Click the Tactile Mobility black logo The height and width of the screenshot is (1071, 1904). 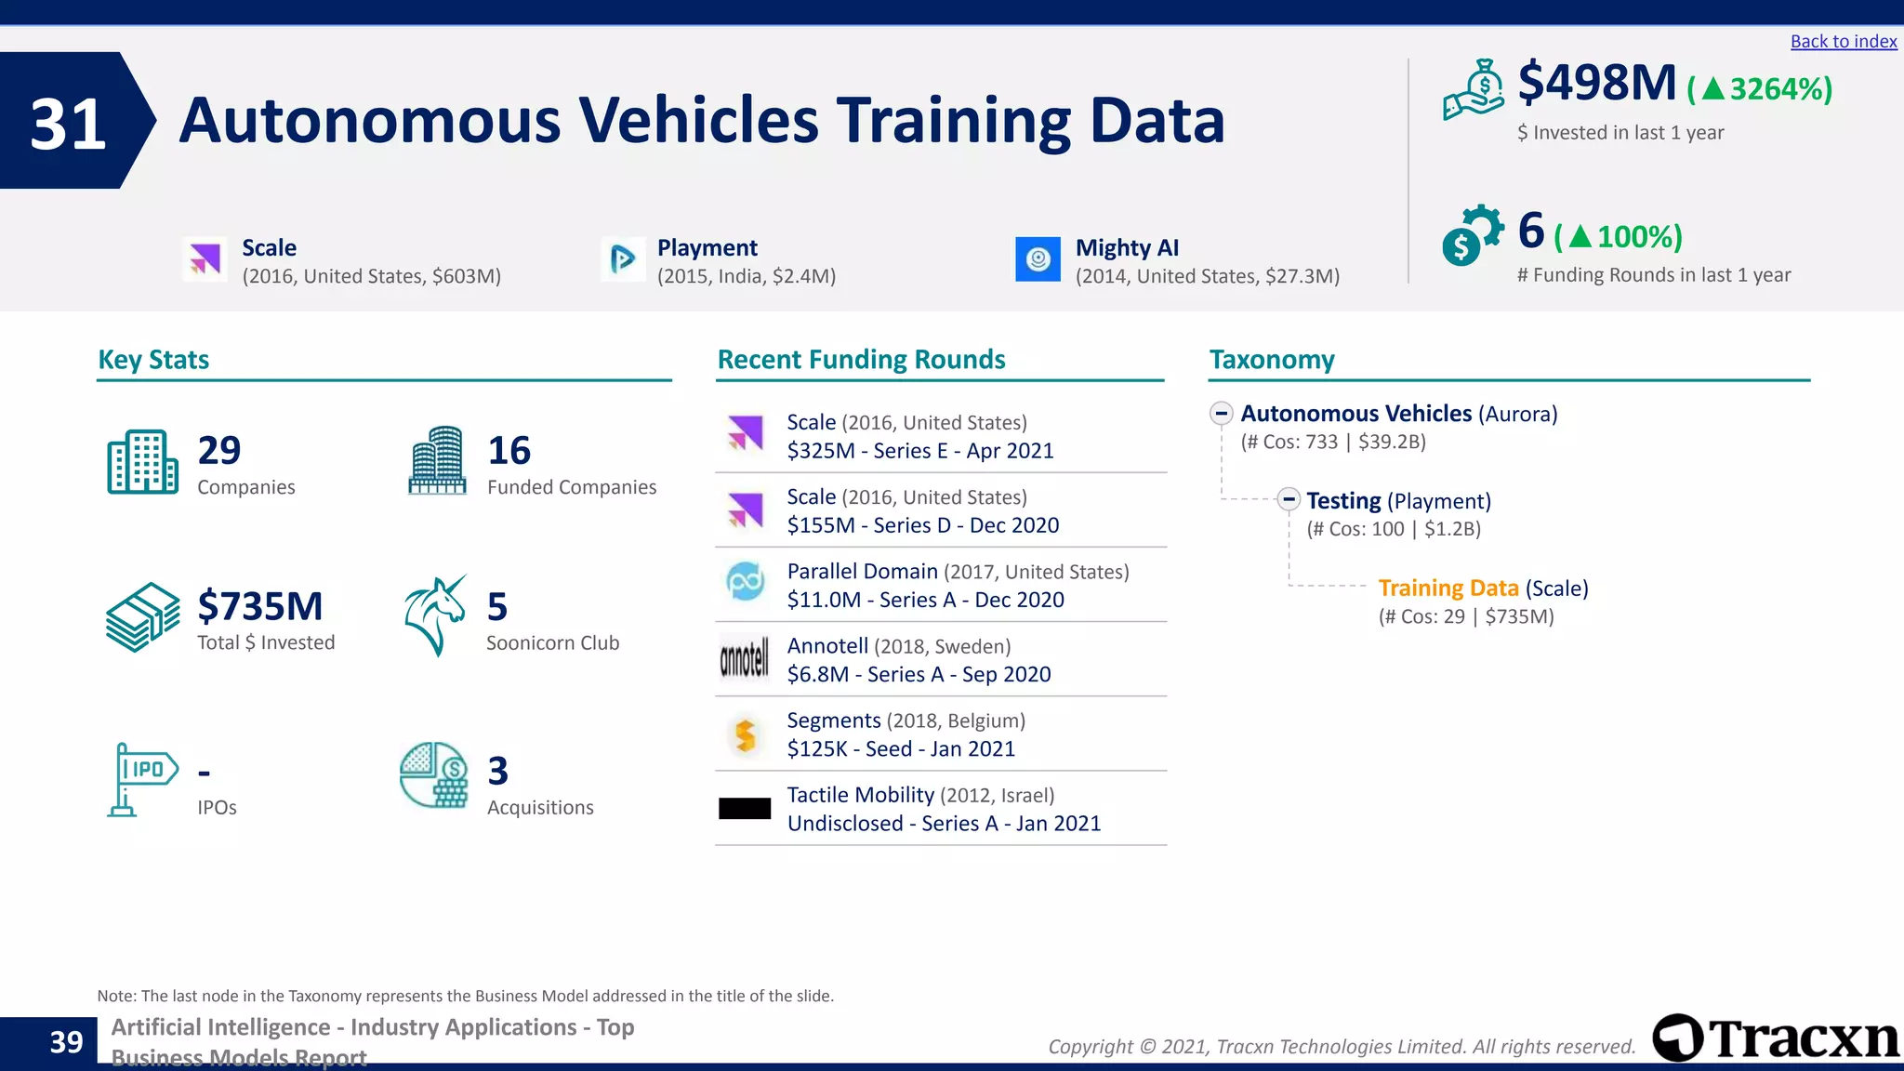(745, 809)
